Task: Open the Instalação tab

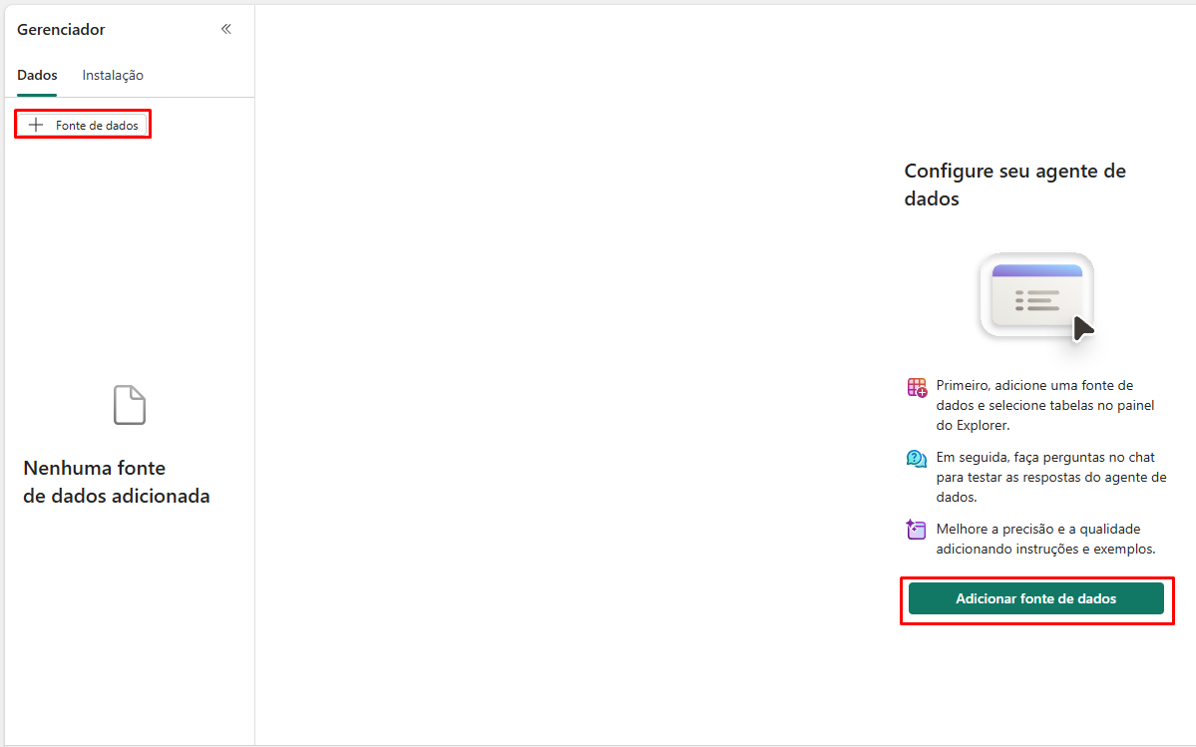Action: pos(113,75)
